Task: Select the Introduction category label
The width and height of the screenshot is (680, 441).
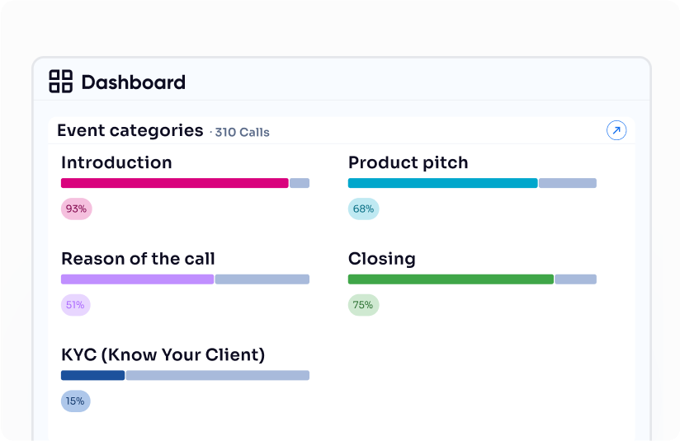Action: point(116,162)
